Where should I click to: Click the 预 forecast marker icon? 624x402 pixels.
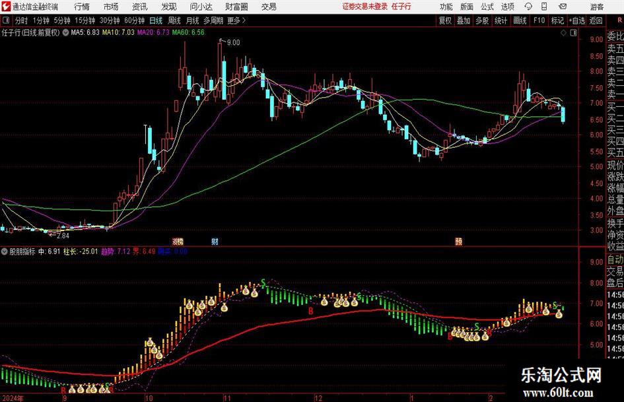(x=458, y=241)
